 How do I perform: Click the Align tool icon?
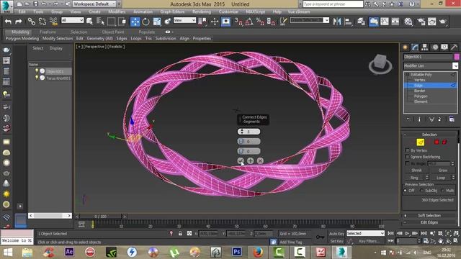[x=348, y=22]
